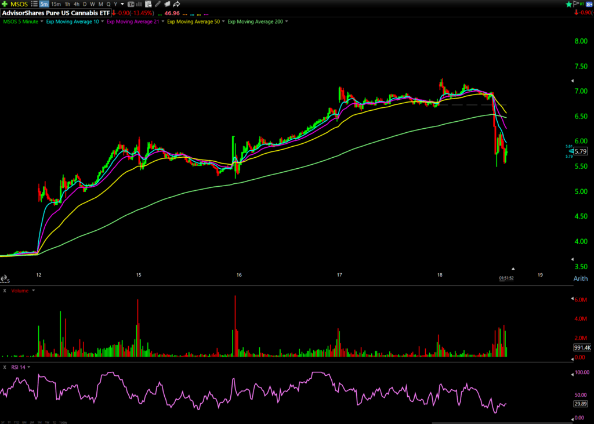Click the green plus add-symbol icon
Screen dimensions: 594x424
(x=5, y=4)
